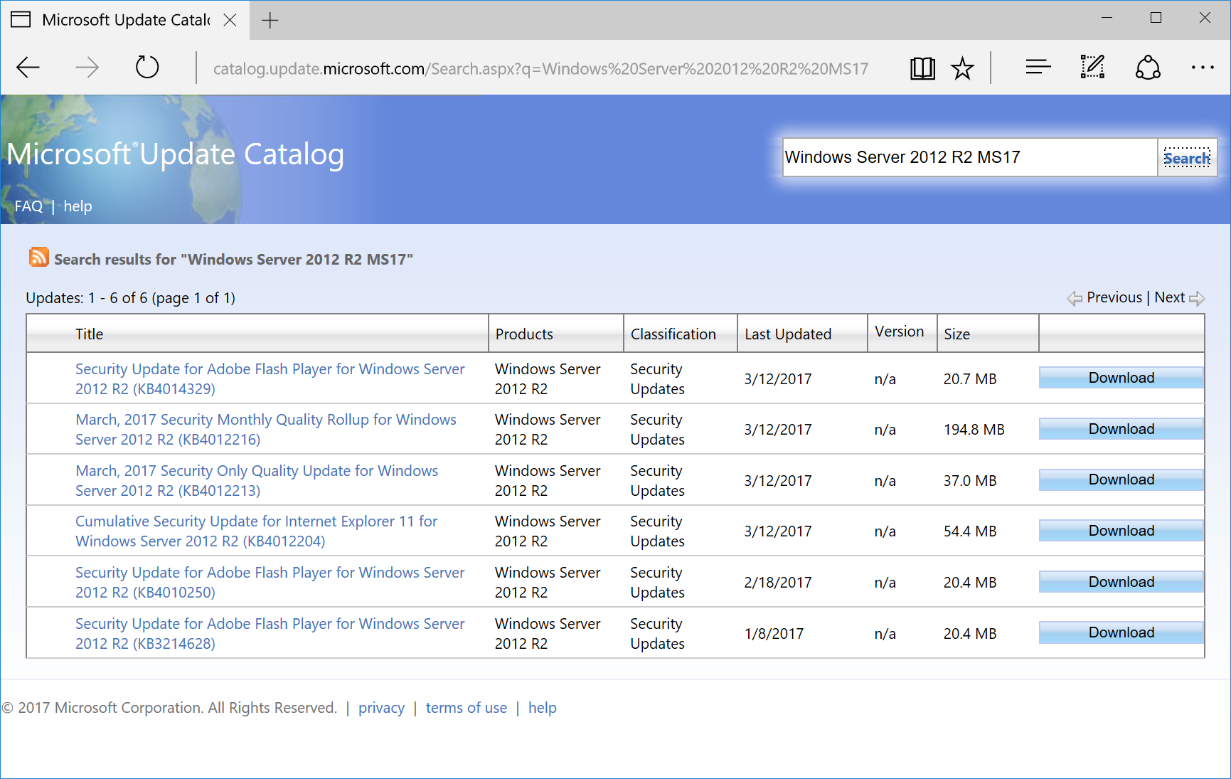Sort results by the Size column

[x=956, y=334]
